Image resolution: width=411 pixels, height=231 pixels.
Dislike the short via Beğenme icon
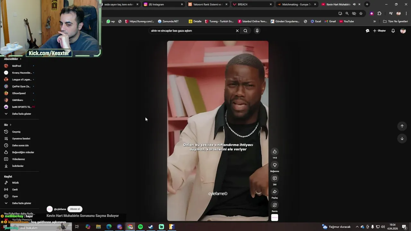click(275, 165)
